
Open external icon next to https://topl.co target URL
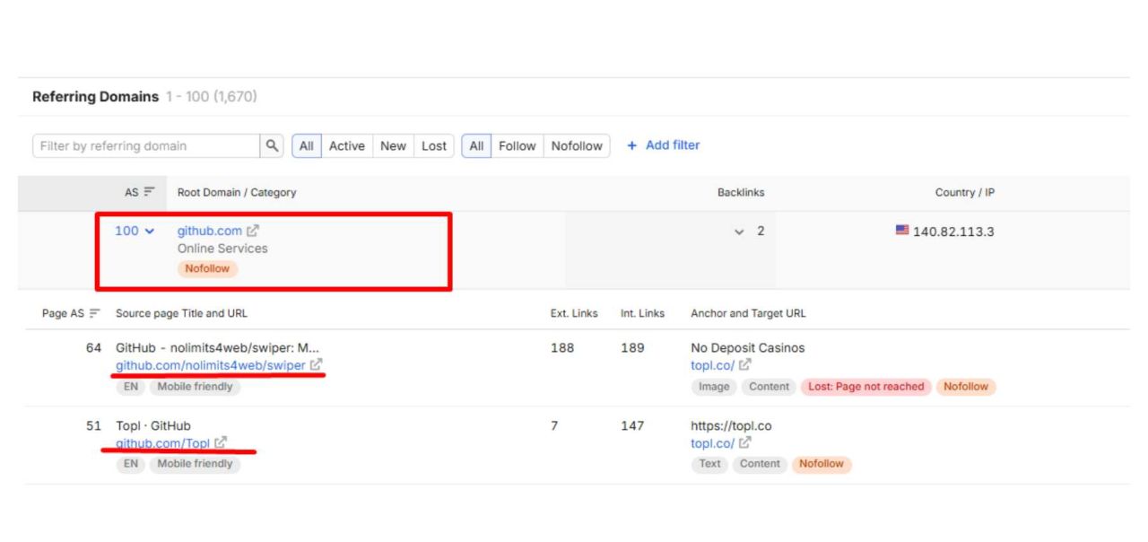(x=744, y=442)
